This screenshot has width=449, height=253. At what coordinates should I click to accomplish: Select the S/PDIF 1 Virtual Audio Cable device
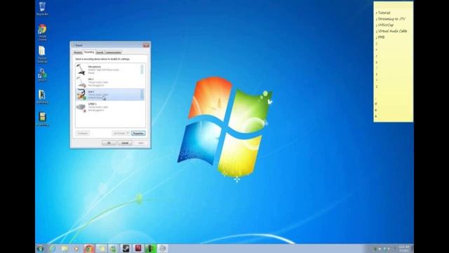109,107
